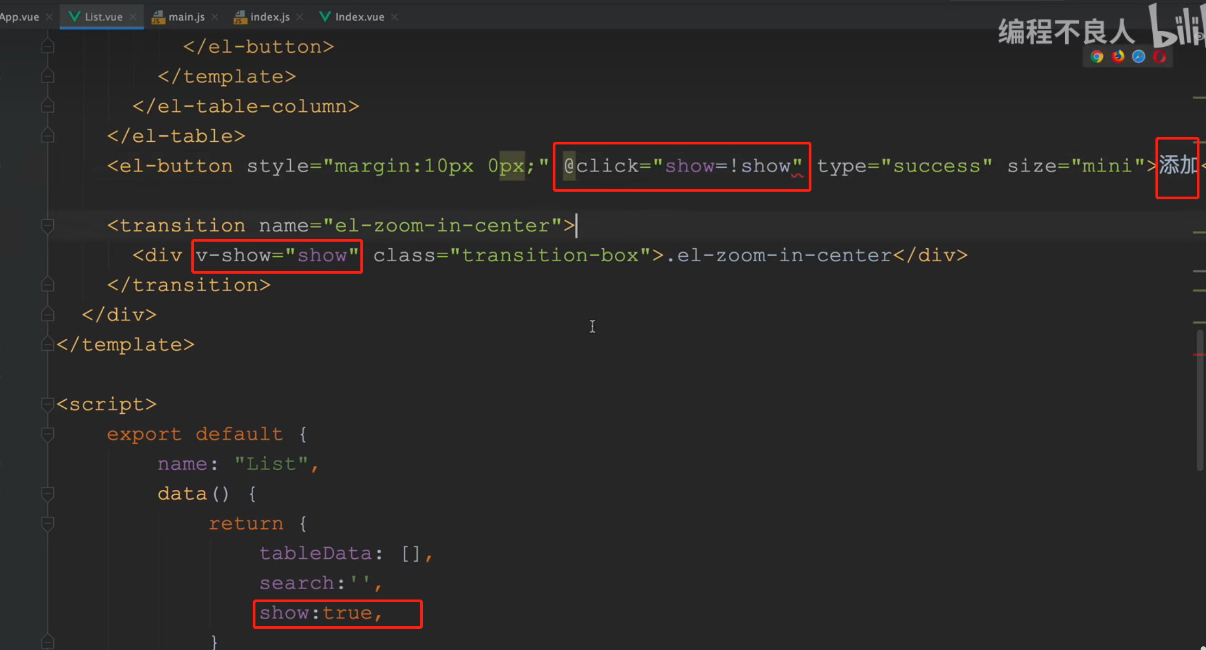Collapse the closing template fold marker
Viewport: 1206px width, 650px height.
tap(48, 344)
